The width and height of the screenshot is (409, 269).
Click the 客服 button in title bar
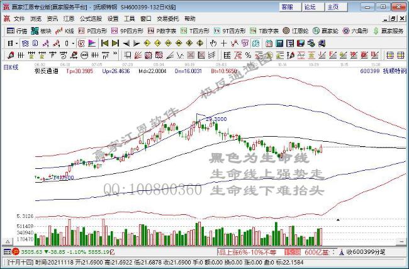tap(290, 7)
